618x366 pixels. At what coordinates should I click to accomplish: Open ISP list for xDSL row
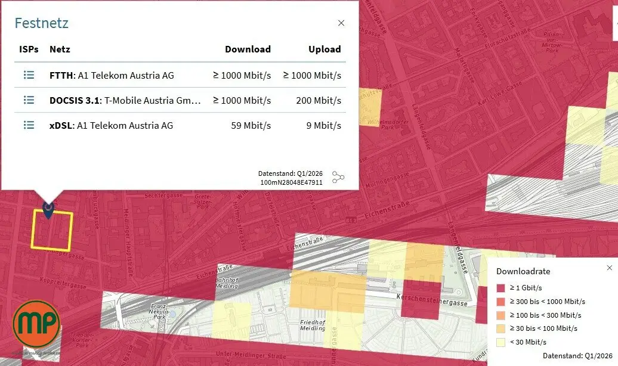[29, 125]
